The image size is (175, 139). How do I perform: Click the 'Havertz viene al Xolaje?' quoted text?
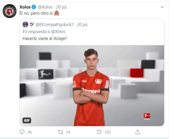coord(45,39)
